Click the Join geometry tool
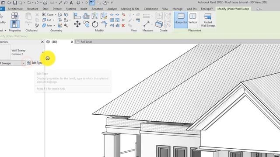The width and height of the screenshot is (280, 157). tap(47, 25)
